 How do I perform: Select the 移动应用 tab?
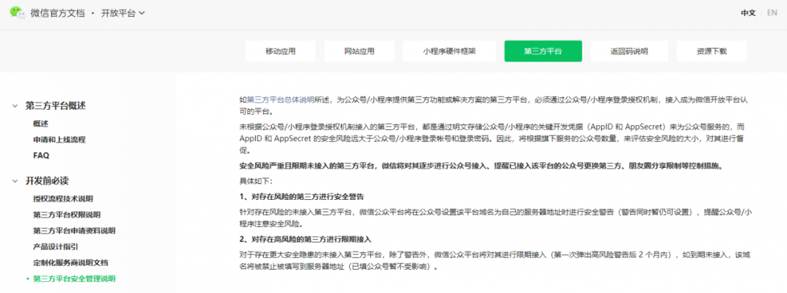tap(281, 51)
